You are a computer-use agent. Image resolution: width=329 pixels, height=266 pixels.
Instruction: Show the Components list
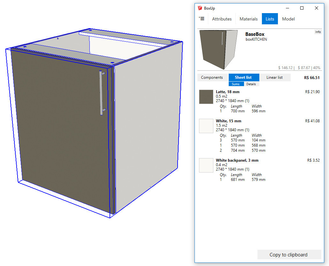[212, 77]
